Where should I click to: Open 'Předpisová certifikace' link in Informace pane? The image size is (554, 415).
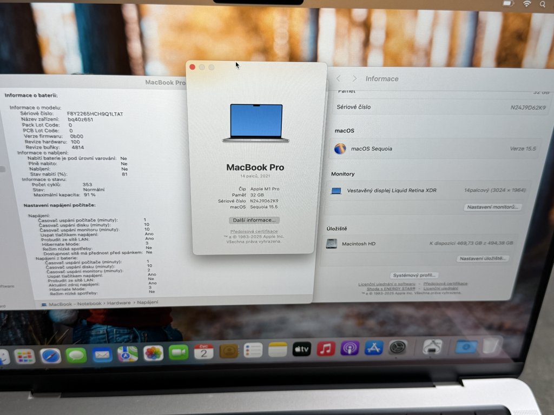[x=445, y=283]
